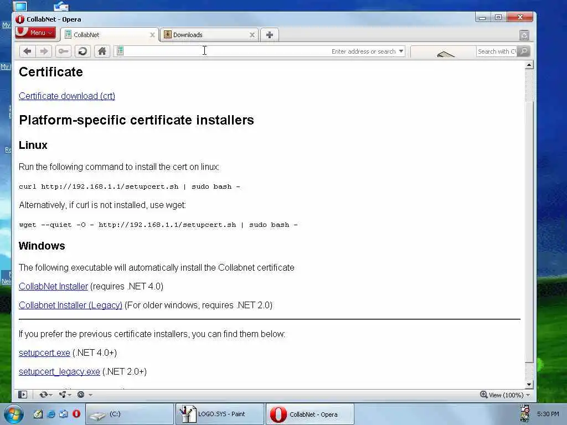
Task: Open the closed tabs trash icon
Action: tap(524, 35)
